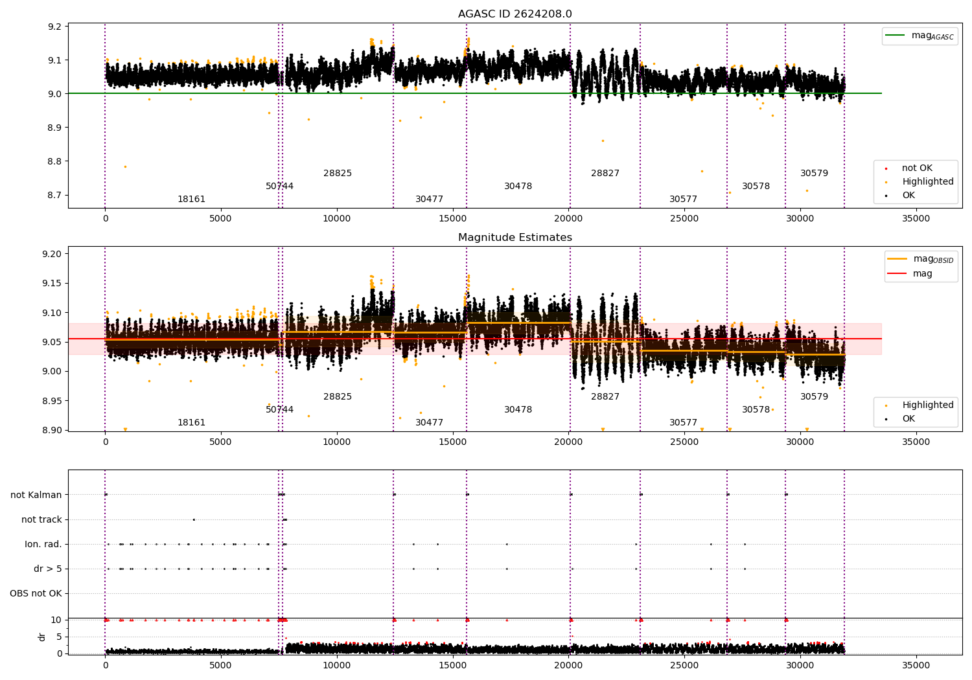Click the orange line sample for mag OBSID
This screenshot has width=972, height=680.
coord(897,259)
